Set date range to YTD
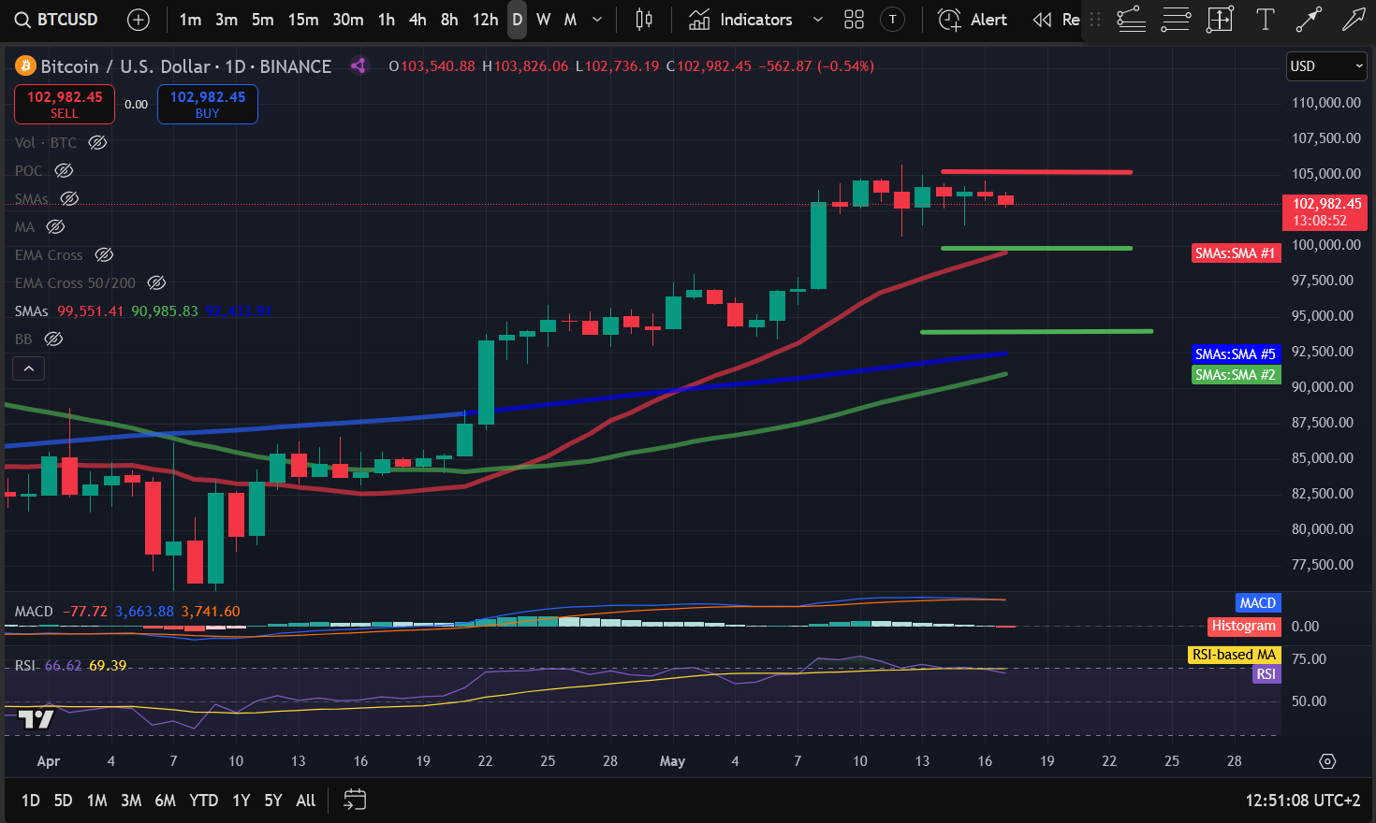 tap(203, 801)
